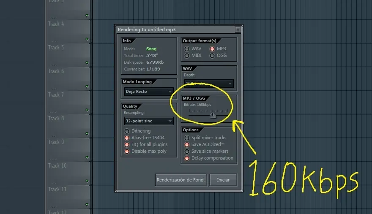
Task: Toggle Disable max poly option
Action: (127, 152)
